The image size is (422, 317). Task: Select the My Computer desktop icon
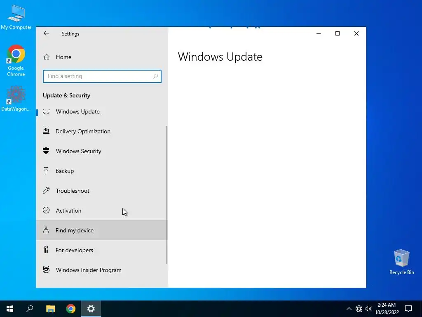point(16,17)
